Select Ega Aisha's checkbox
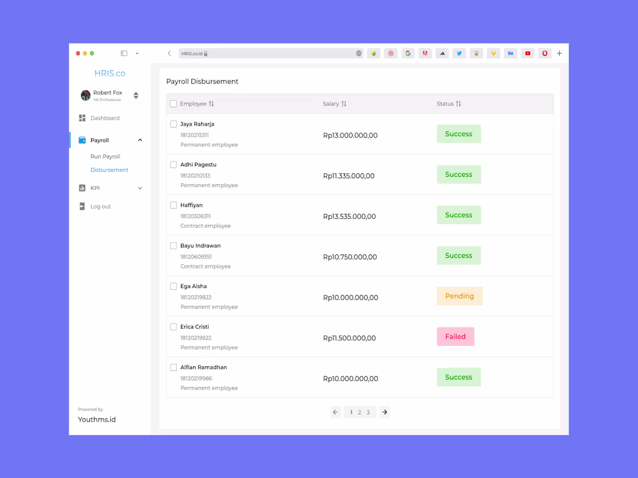 (173, 286)
